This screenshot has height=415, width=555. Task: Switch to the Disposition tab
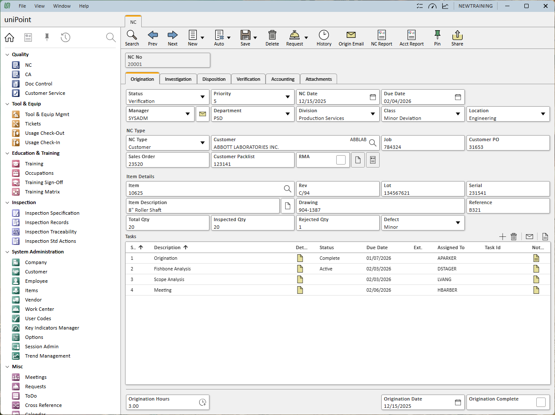point(214,79)
